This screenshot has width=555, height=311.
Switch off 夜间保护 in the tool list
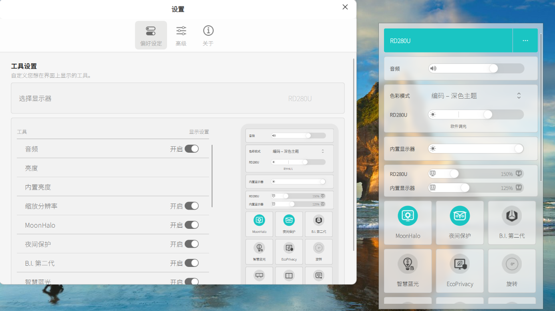click(x=191, y=244)
